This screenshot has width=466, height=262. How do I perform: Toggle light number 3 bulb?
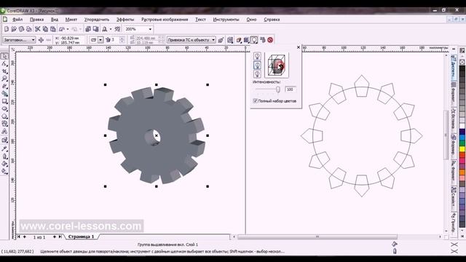click(257, 74)
